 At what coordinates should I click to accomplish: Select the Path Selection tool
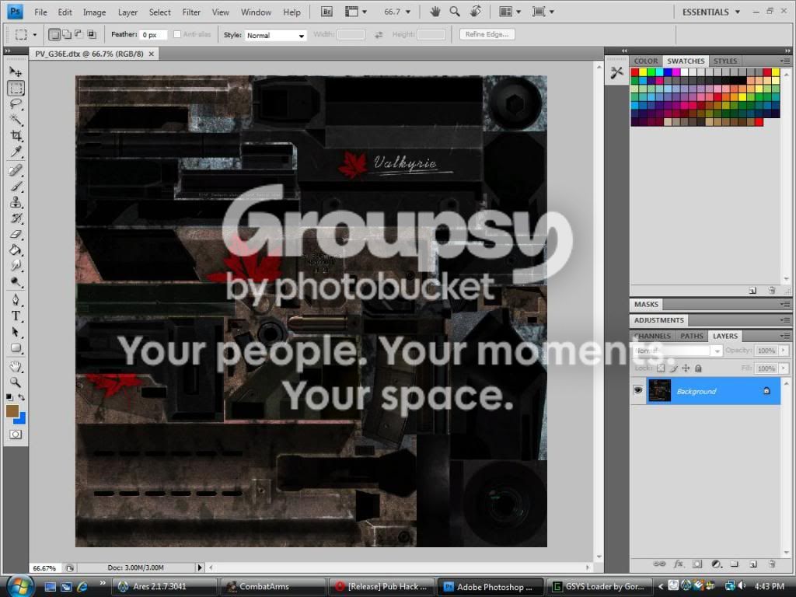pos(16,332)
